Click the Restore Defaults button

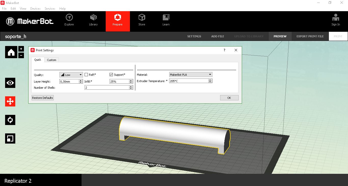(43, 98)
